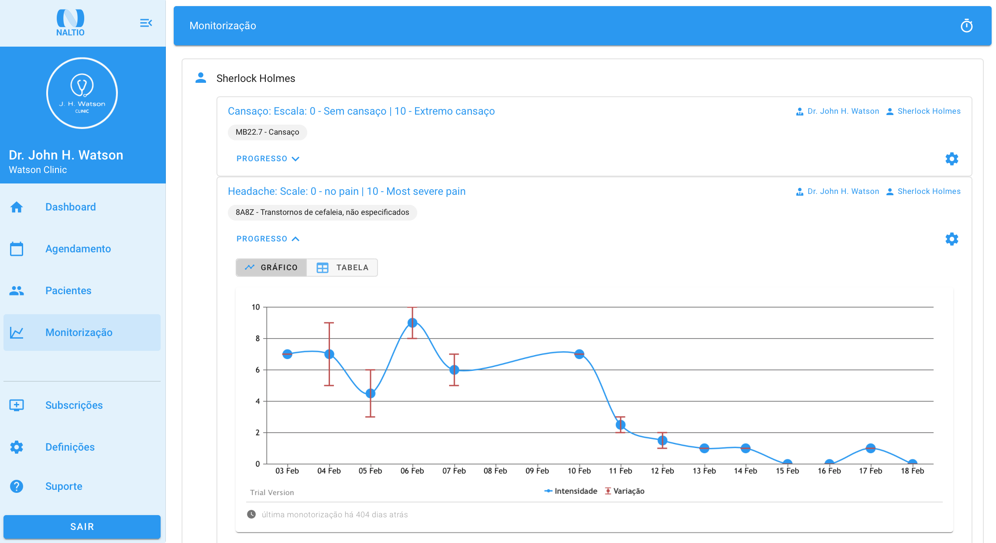996x543 pixels.
Task: Toggle Variação series in chart legend
Action: click(x=625, y=491)
